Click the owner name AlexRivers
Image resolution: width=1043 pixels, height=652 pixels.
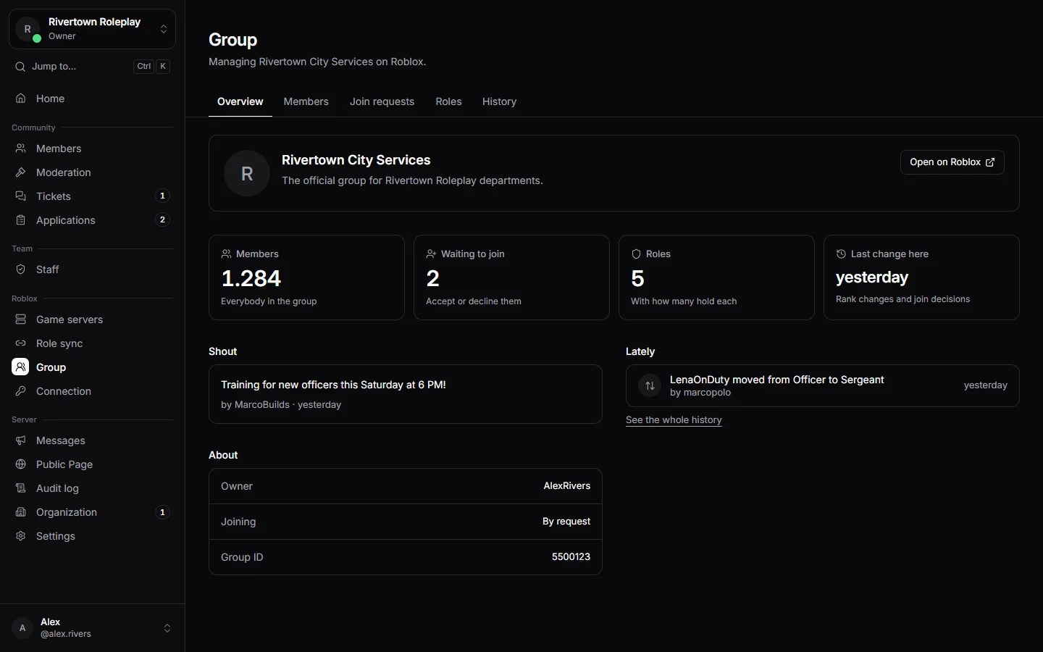pyautogui.click(x=567, y=486)
